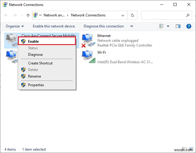Click the Cisco AnyConnect adapter icon

(11, 40)
